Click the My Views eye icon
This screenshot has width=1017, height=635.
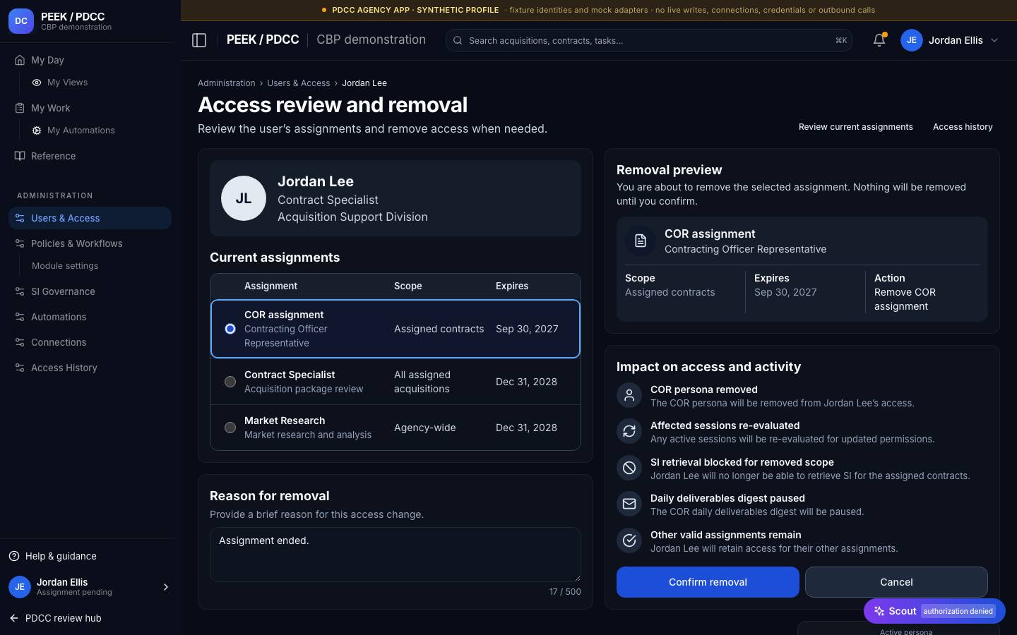37,83
